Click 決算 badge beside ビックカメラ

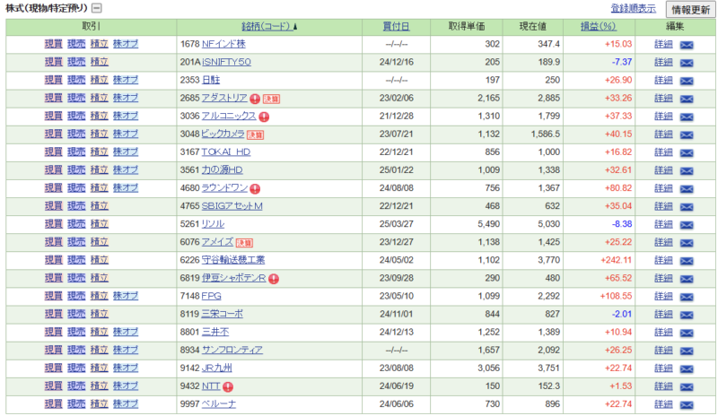coord(255,135)
